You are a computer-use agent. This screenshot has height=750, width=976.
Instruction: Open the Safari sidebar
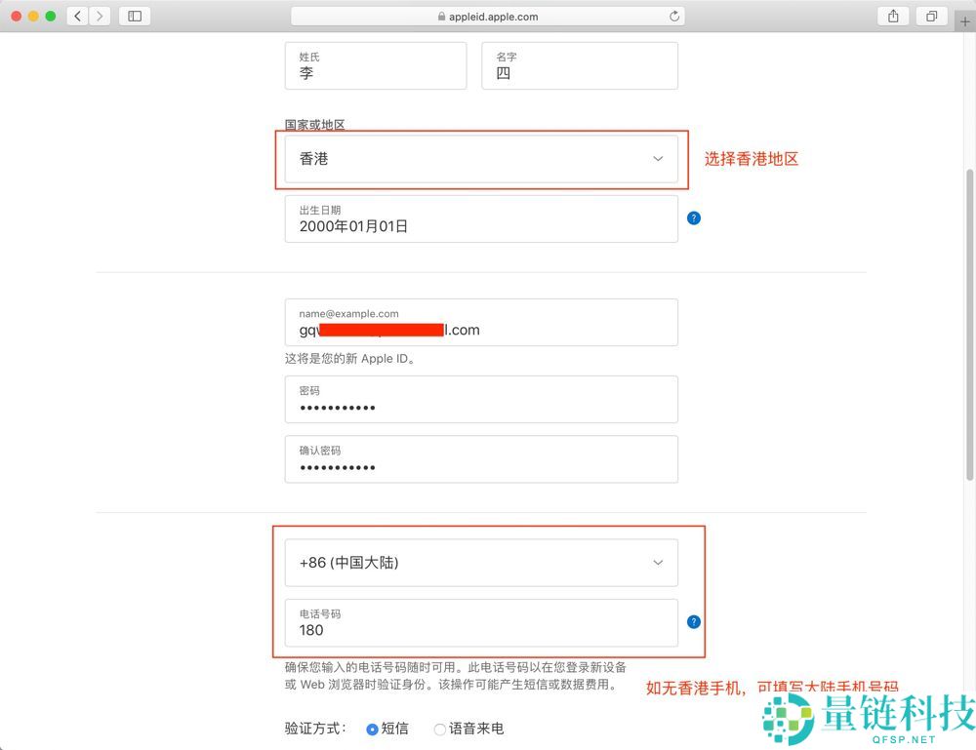point(134,16)
